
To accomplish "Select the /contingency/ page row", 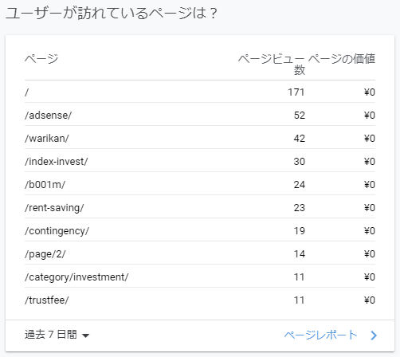I will 200,230.
